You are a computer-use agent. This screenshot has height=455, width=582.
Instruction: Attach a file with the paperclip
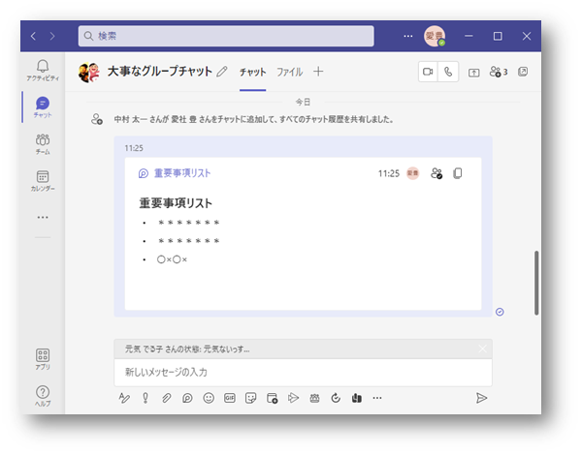pos(166,398)
